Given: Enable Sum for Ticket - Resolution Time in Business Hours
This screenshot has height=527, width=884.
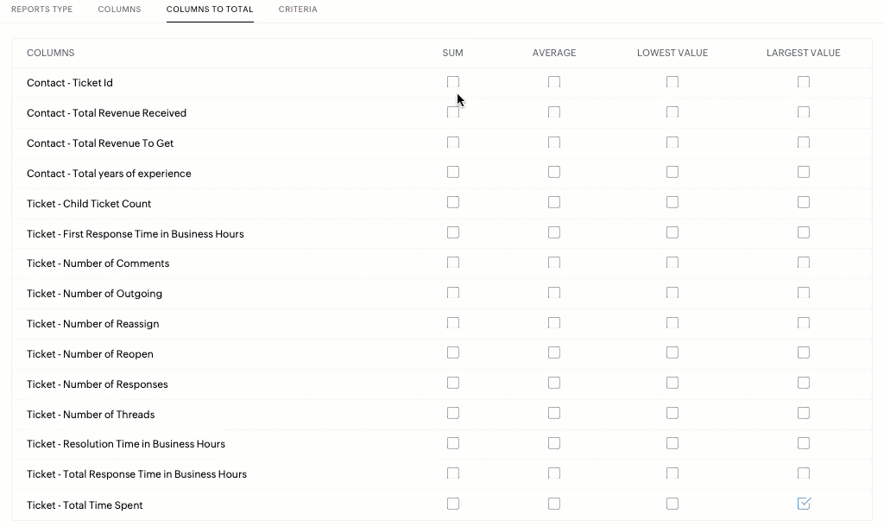Looking at the screenshot, I should pos(453,443).
